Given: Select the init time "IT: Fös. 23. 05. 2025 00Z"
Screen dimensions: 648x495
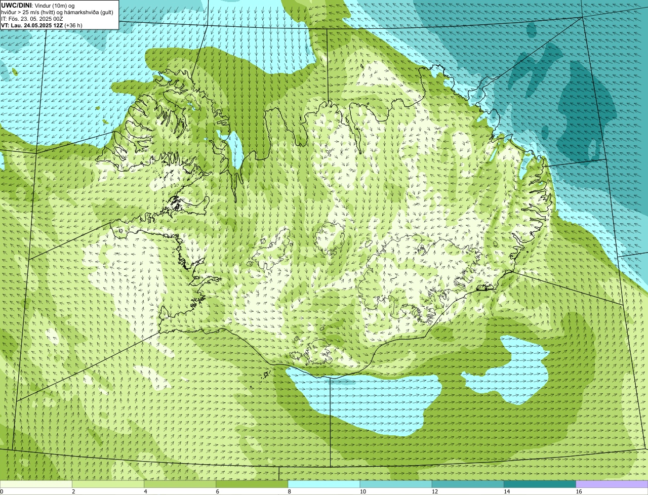Looking at the screenshot, I should (x=32, y=18).
